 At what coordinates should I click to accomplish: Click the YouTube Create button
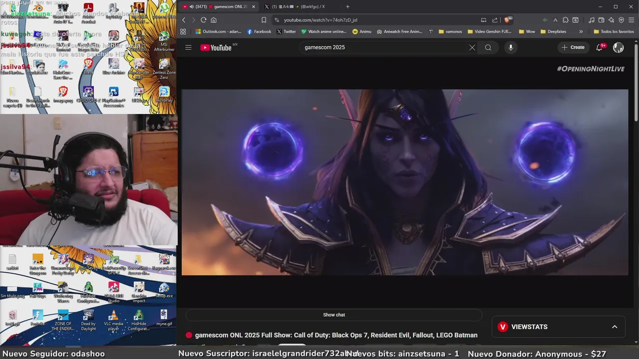click(x=573, y=47)
